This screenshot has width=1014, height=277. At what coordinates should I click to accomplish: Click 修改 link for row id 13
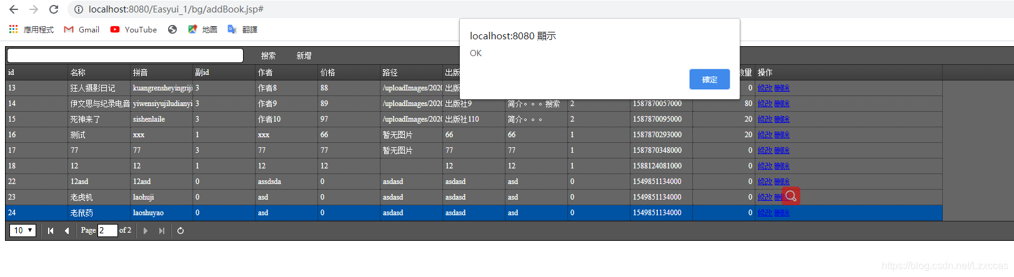point(765,88)
